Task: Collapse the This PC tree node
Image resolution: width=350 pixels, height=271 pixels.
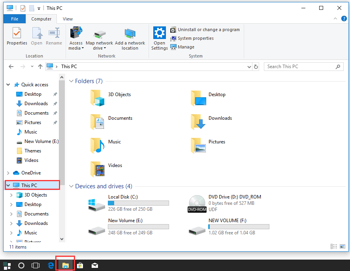Action: [8, 186]
